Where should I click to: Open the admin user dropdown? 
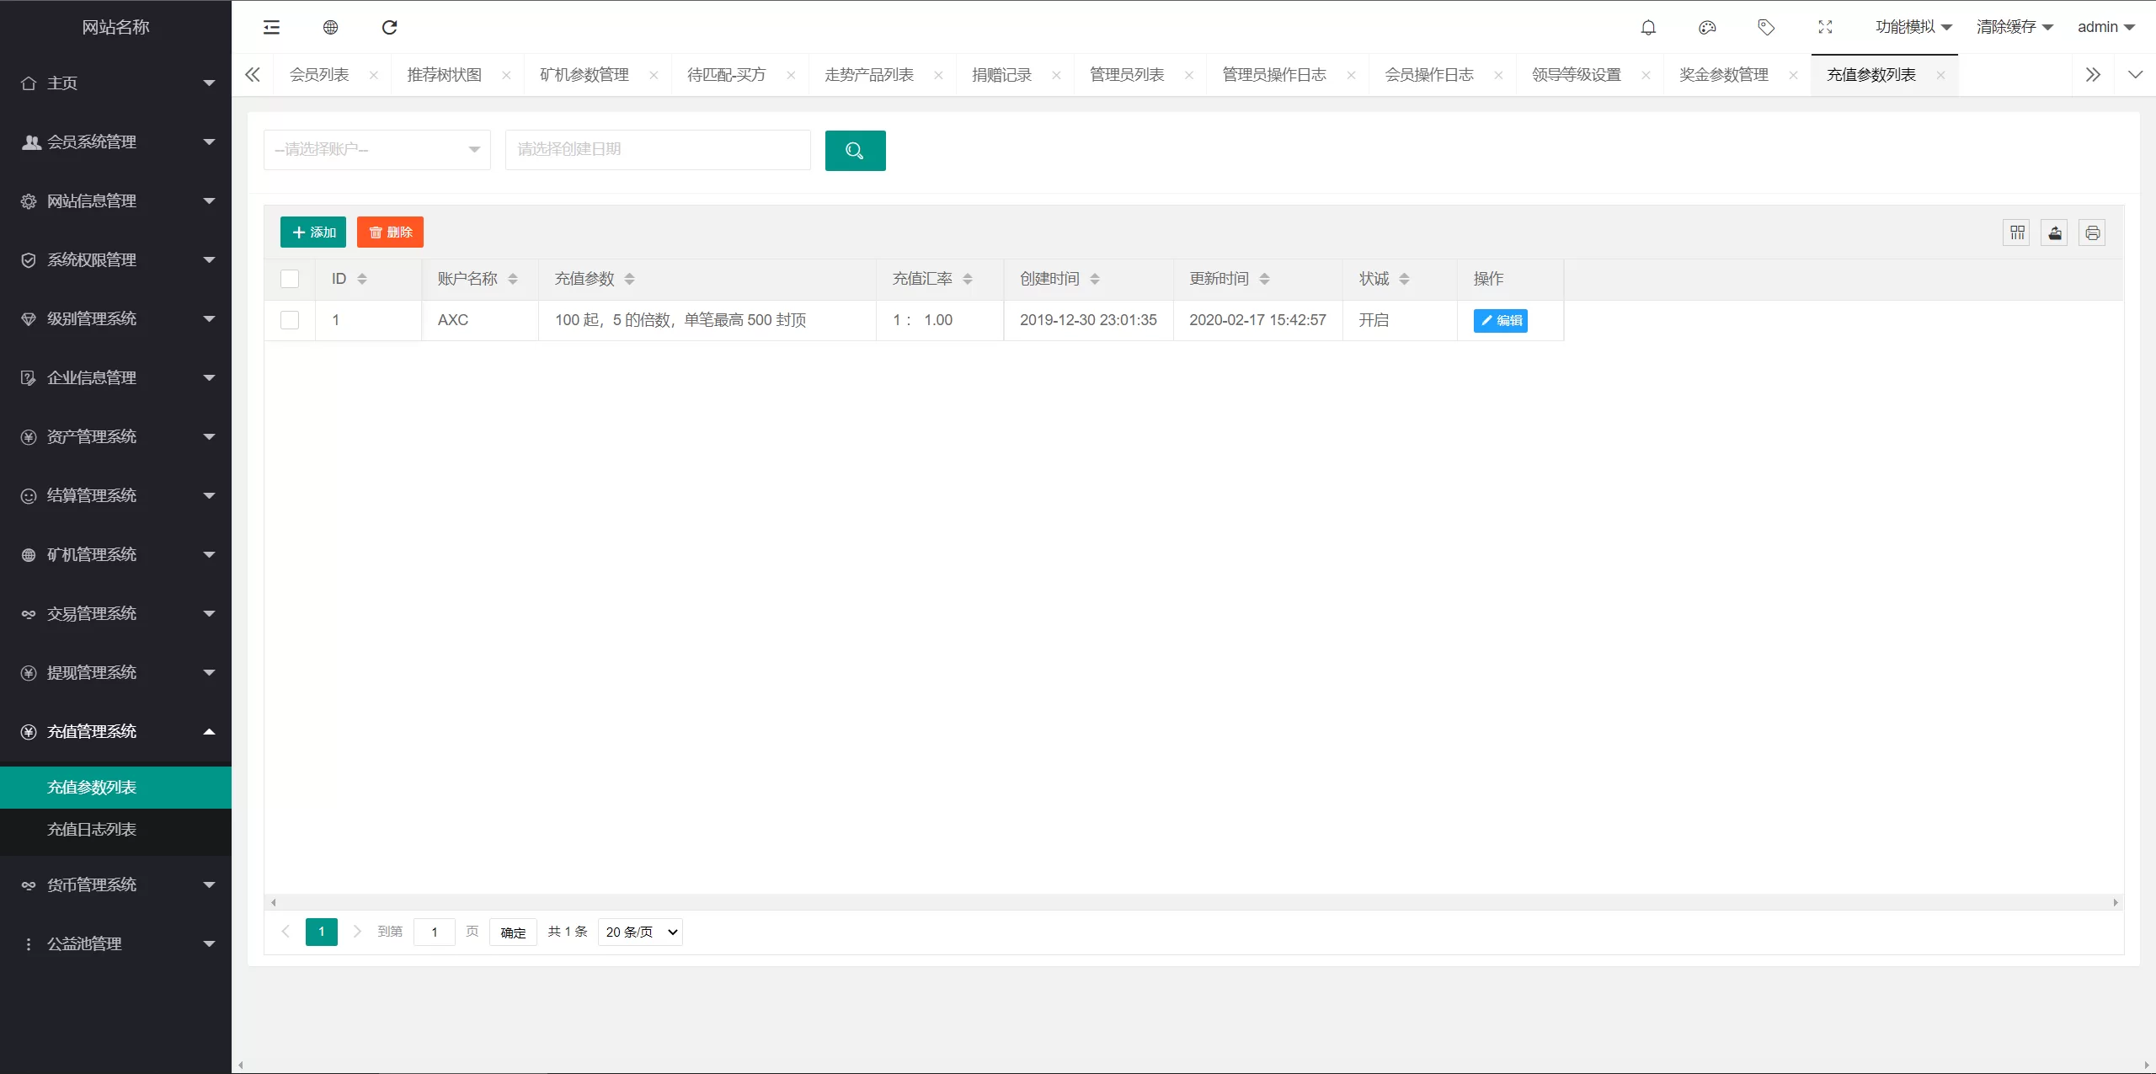click(2106, 27)
